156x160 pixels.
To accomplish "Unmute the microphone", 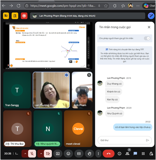I will pos(32,154).
